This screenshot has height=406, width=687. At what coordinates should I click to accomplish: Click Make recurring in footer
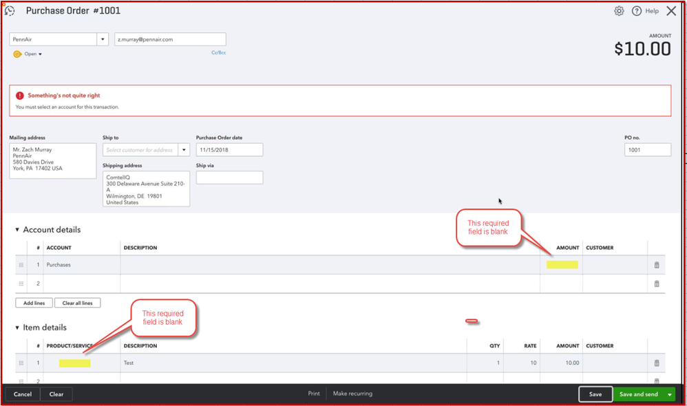352,394
